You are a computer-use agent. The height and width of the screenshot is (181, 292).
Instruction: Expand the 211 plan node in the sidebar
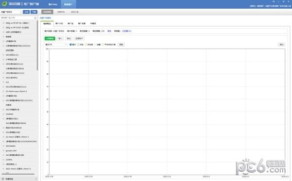3,82
